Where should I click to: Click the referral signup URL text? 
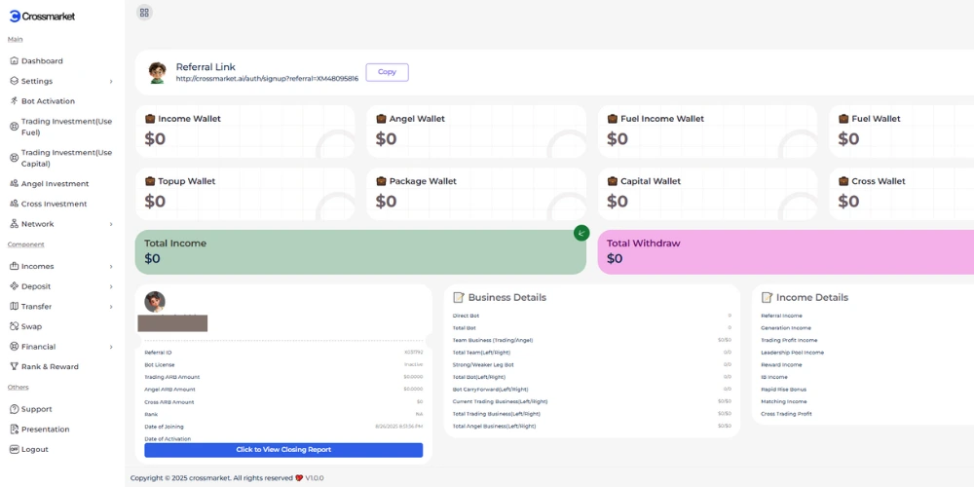point(267,79)
